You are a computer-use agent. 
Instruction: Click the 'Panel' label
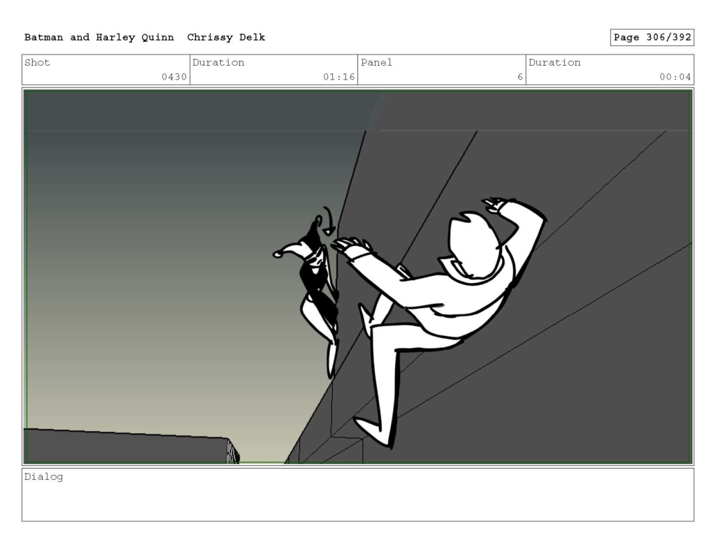[x=376, y=62]
